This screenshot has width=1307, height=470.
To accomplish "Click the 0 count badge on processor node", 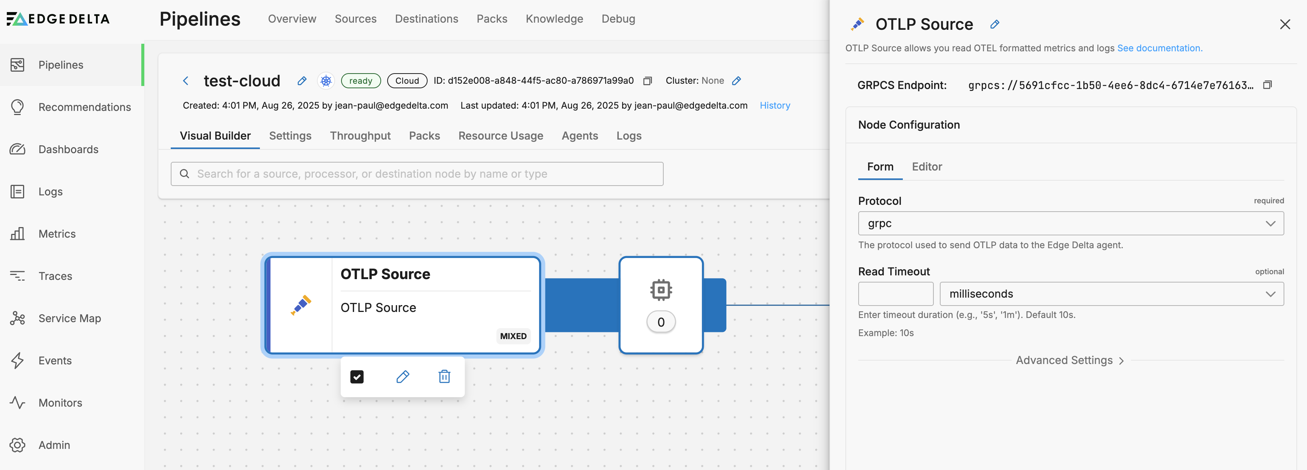I will (x=661, y=322).
